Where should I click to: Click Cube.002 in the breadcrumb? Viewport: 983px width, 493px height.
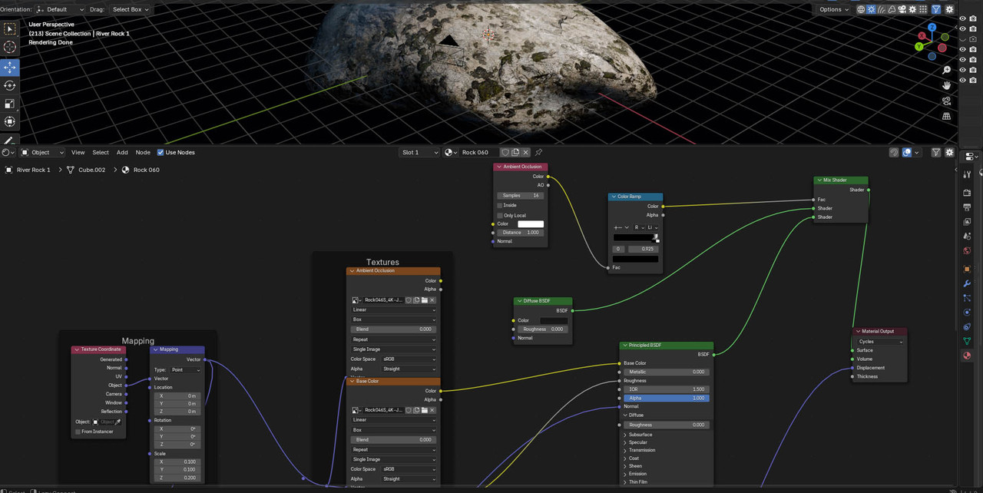pyautogui.click(x=91, y=170)
